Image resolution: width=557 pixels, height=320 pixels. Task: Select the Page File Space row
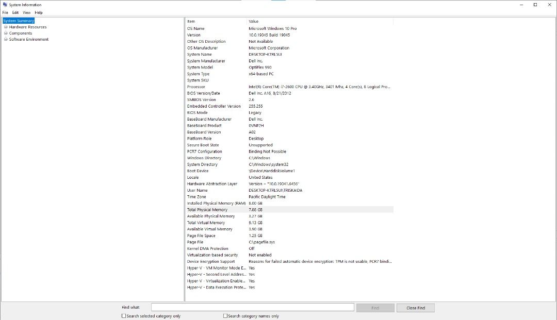(289, 235)
